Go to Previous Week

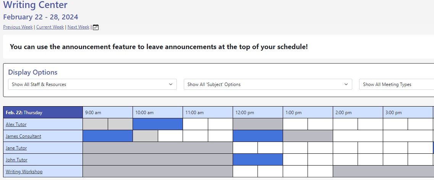coord(18,27)
